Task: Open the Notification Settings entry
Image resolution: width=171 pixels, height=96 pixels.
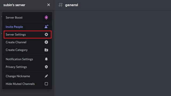Action: (x=27, y=59)
